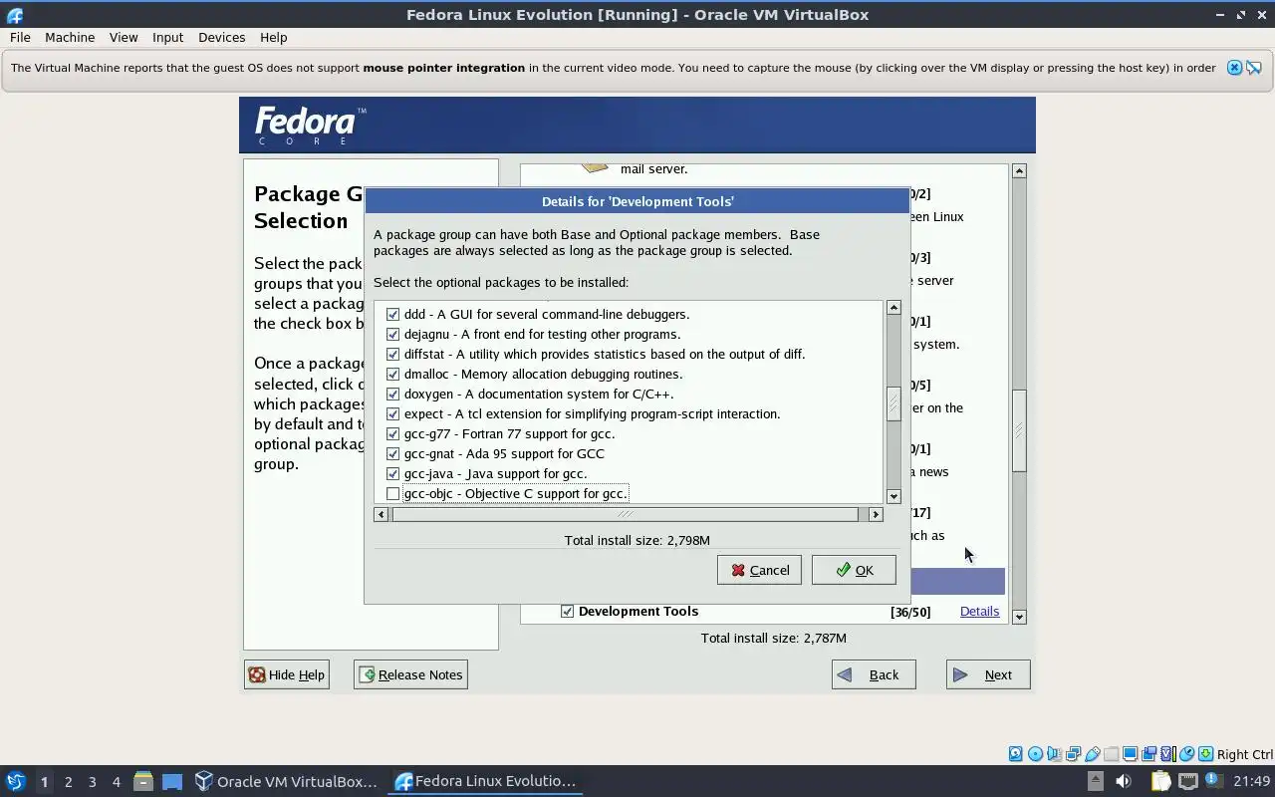Click package list scroll right arrow
Viewport: 1275px width, 797px height.
[x=876, y=514]
